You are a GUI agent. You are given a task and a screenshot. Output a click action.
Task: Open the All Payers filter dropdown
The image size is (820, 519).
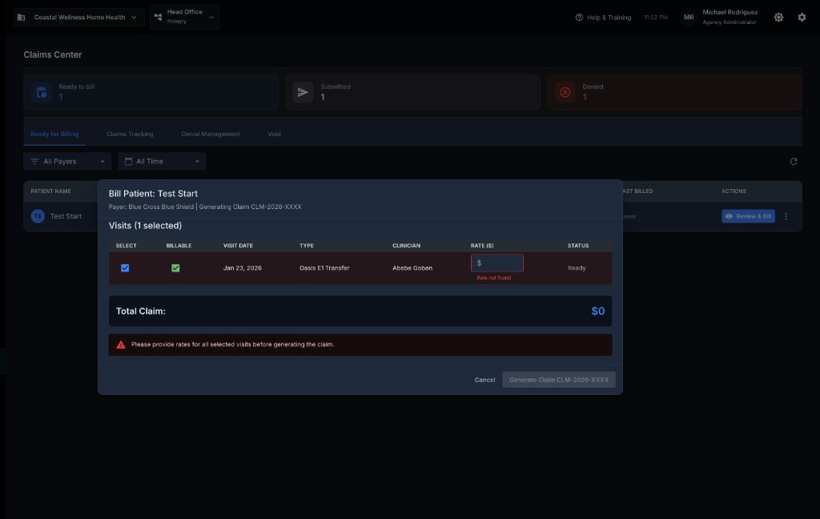[67, 161]
